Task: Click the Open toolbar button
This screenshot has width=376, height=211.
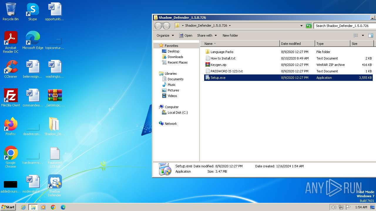Action: 186,35
